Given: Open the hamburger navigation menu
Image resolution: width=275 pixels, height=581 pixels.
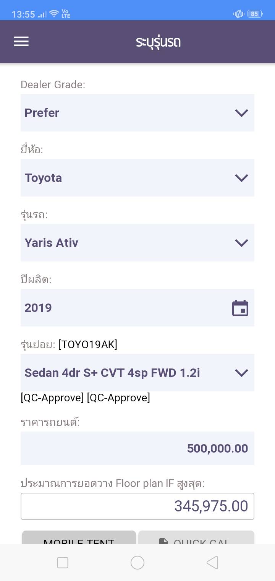Looking at the screenshot, I should (x=21, y=41).
